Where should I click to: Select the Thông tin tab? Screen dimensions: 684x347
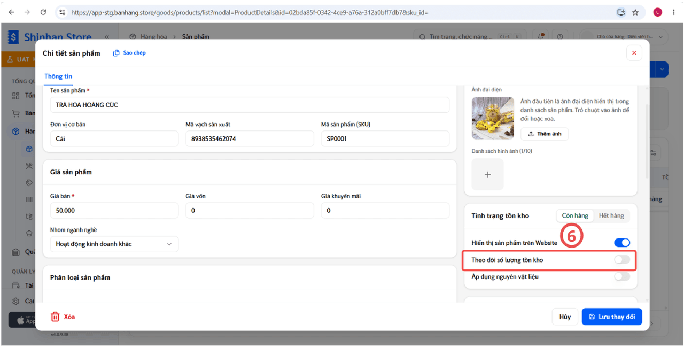point(58,76)
